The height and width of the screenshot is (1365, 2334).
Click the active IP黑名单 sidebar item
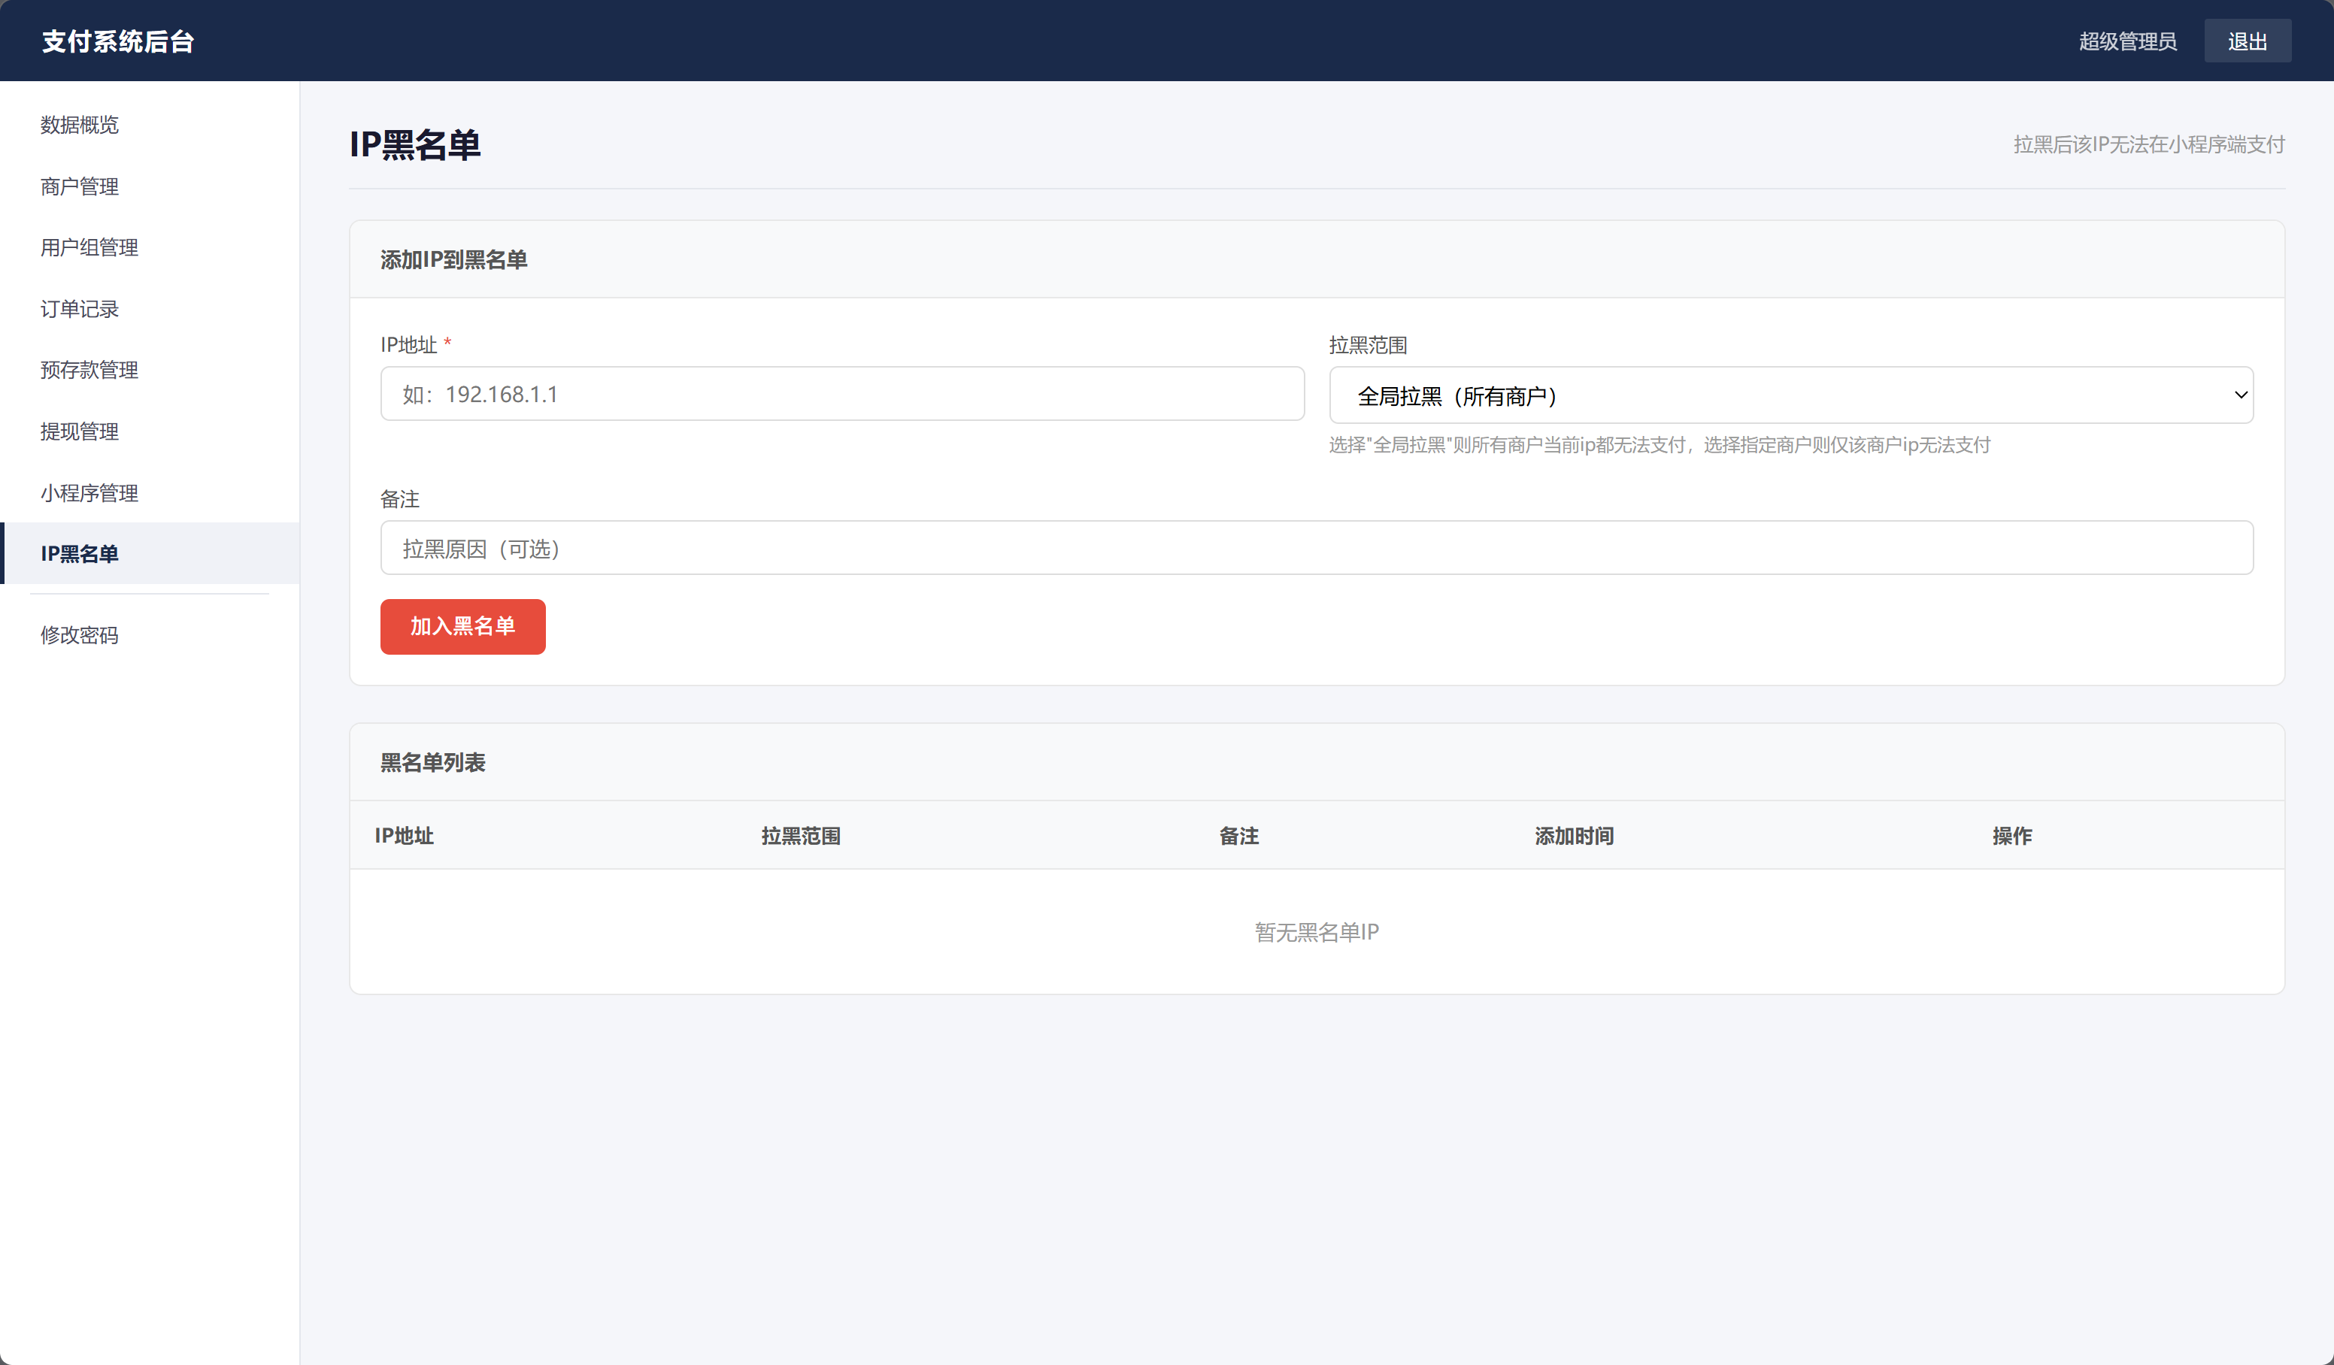coord(149,554)
